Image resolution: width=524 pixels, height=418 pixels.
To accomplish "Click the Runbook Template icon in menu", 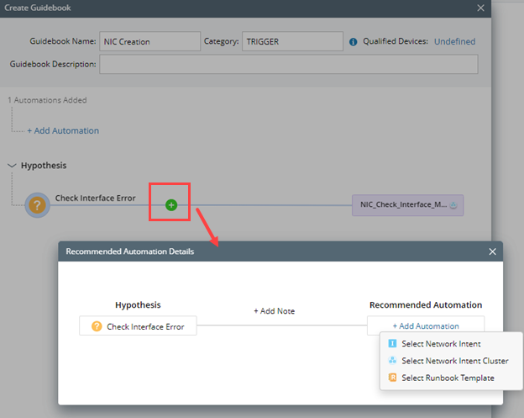I will tap(392, 378).
